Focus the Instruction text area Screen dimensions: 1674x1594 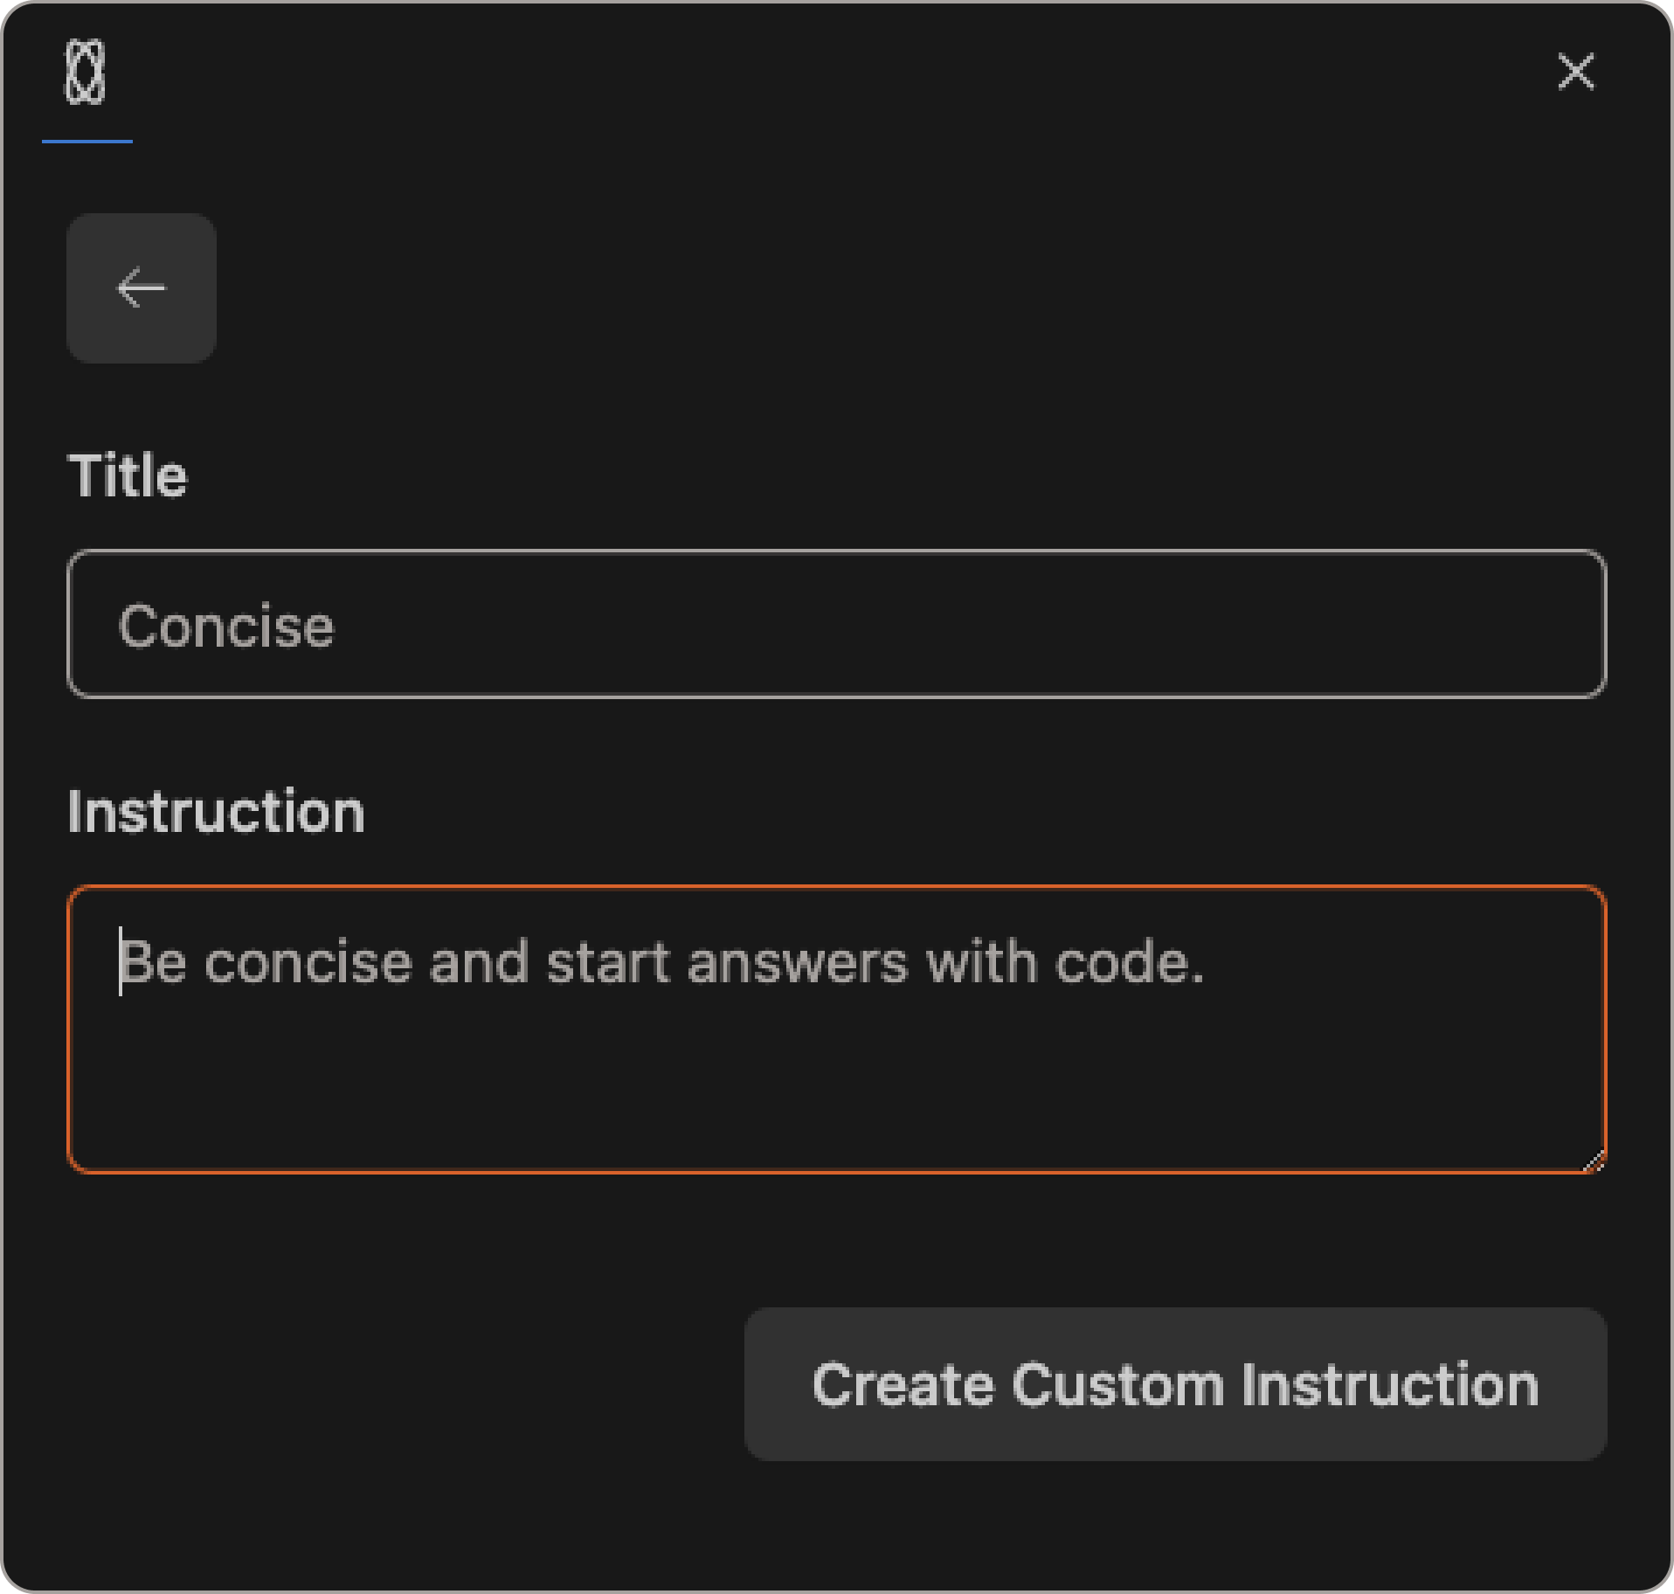[836, 1029]
